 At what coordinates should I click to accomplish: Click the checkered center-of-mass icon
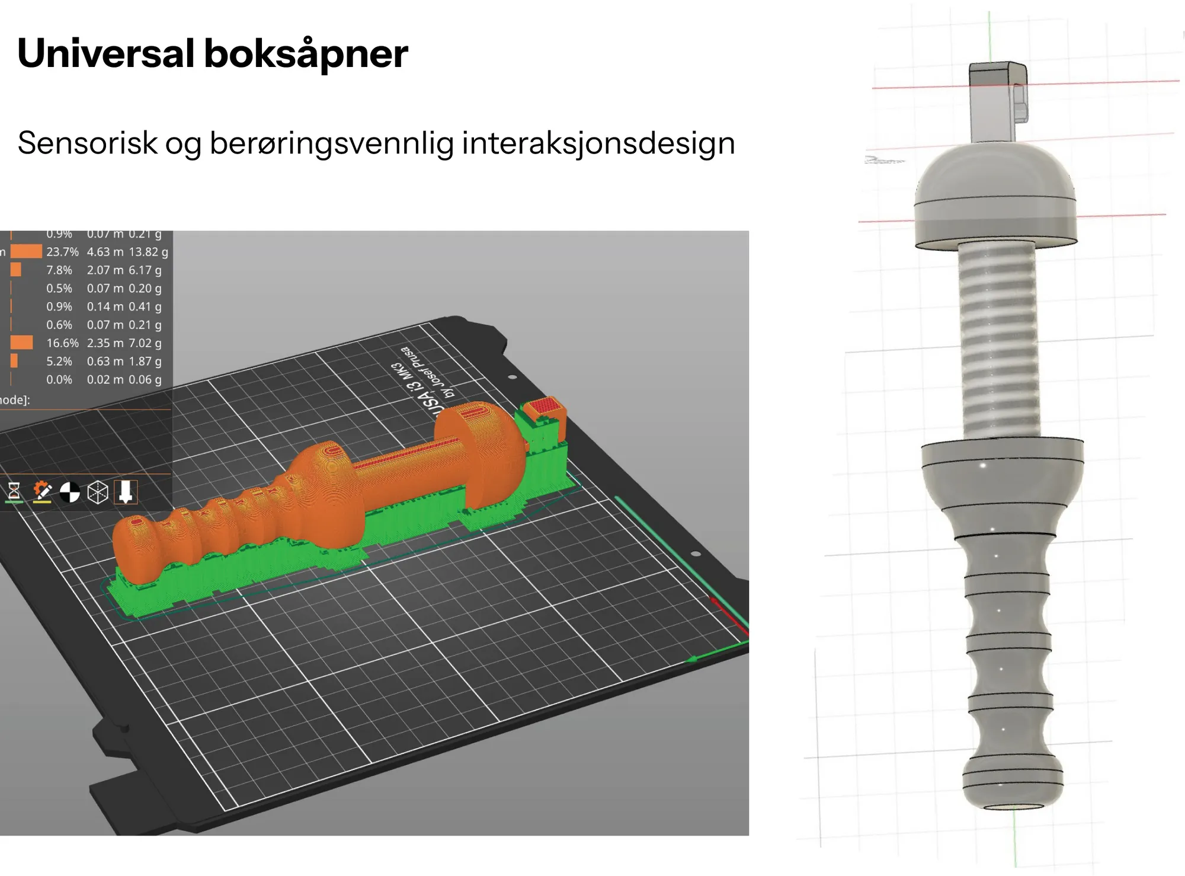click(x=70, y=491)
